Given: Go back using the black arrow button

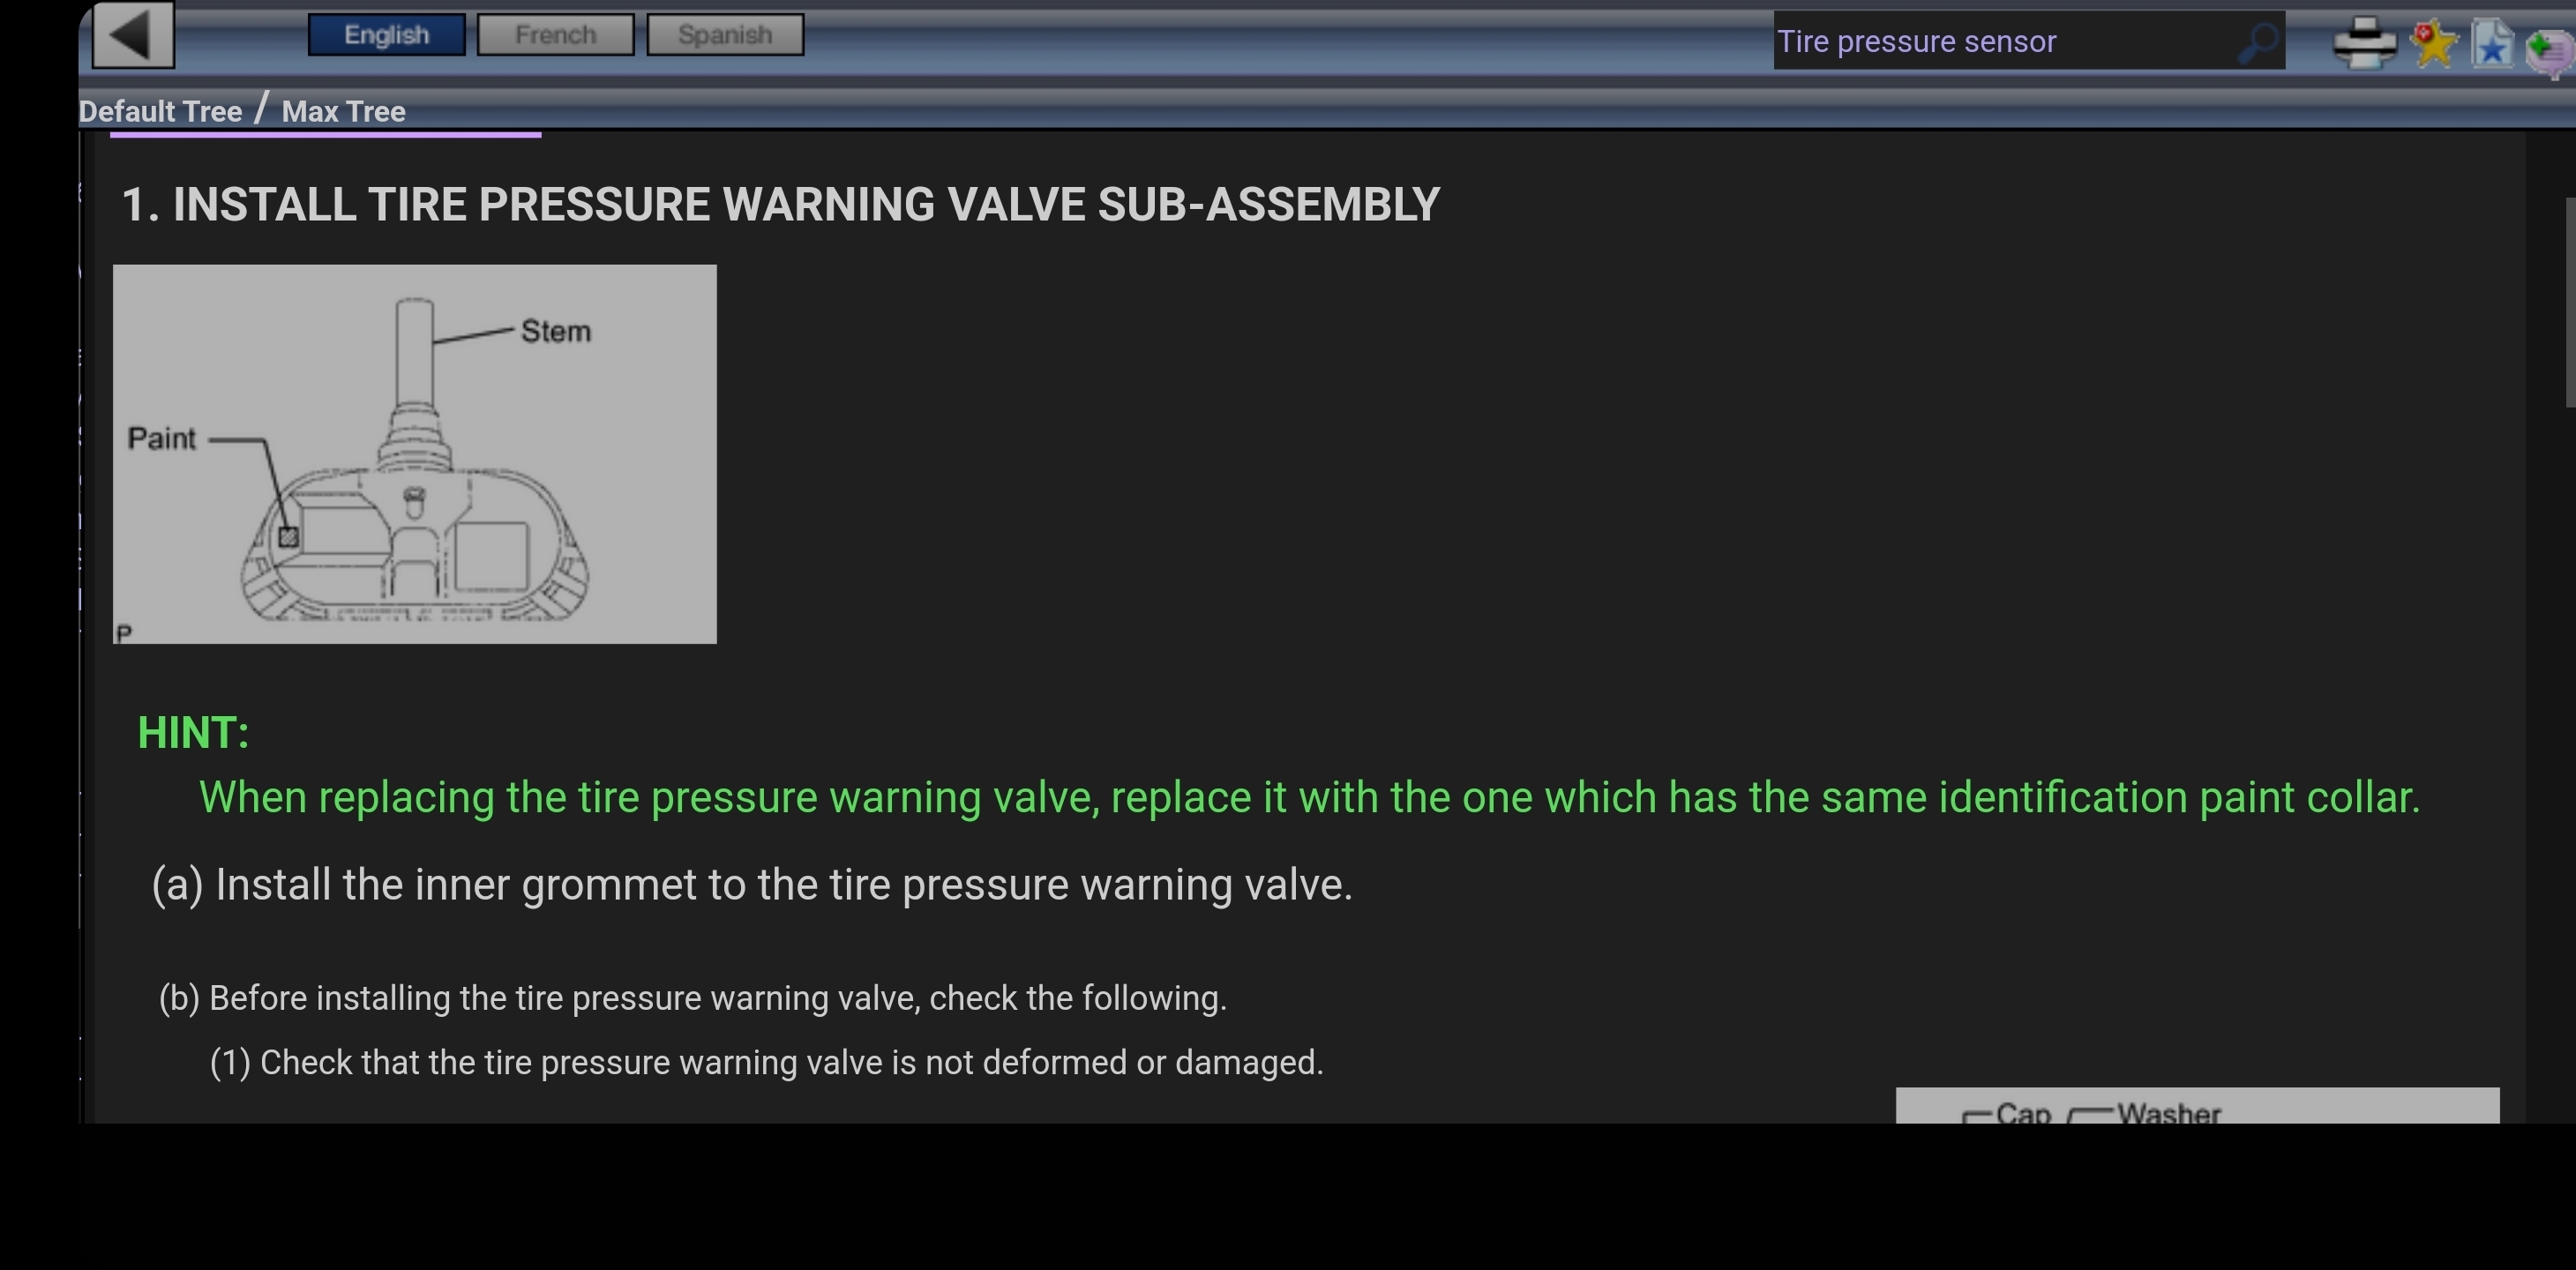Looking at the screenshot, I should [x=133, y=35].
